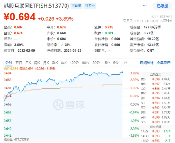
Task: Click the 买4 order row at 0.690
Action: (156, 117)
